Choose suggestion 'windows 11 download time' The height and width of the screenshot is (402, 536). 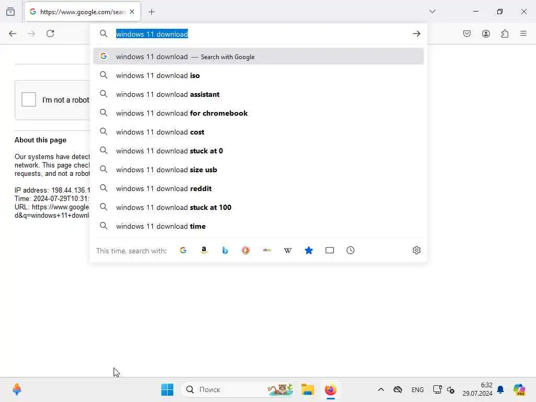(x=259, y=226)
